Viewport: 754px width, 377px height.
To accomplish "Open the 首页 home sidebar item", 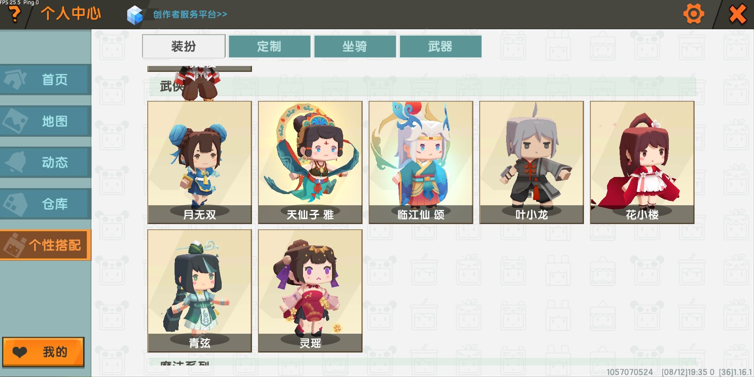I will point(45,80).
